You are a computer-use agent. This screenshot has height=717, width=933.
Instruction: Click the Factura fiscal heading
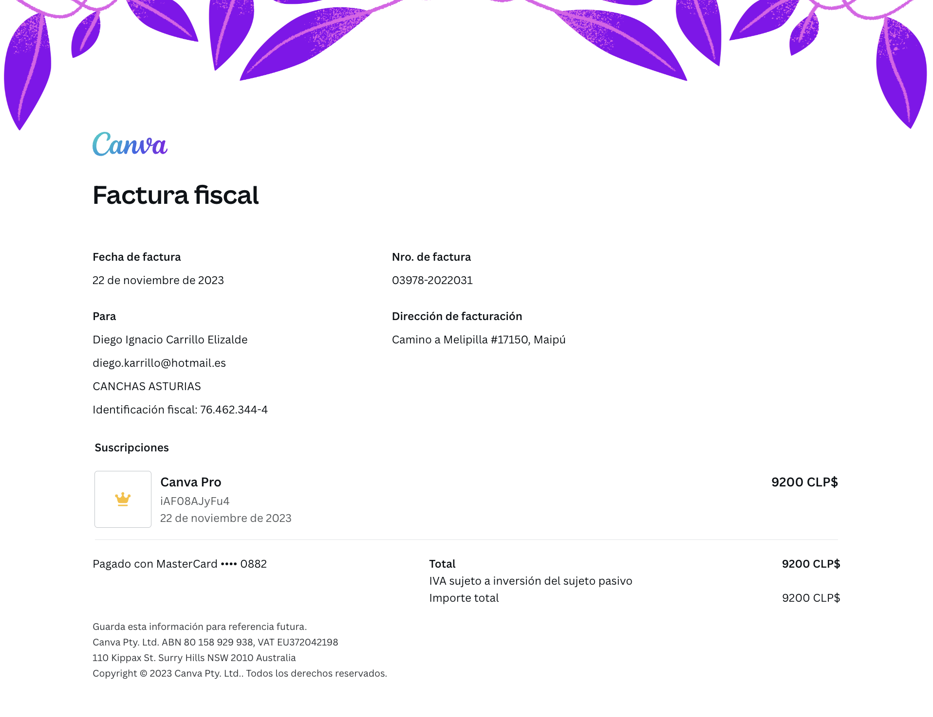pyautogui.click(x=175, y=195)
